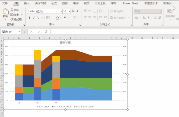Image resolution: width=179 pixels, height=117 pixels.
Task: Increase font size with larger A icon
Action: 73,11
